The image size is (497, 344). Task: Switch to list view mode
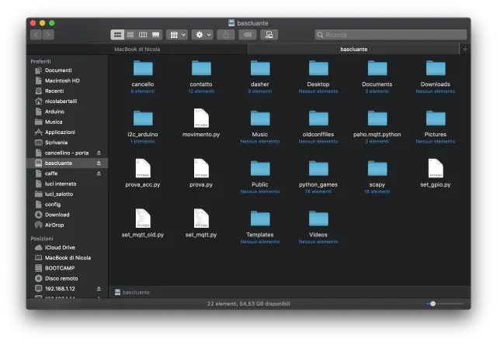(130, 35)
